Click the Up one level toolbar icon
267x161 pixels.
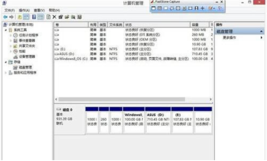pos(20,17)
